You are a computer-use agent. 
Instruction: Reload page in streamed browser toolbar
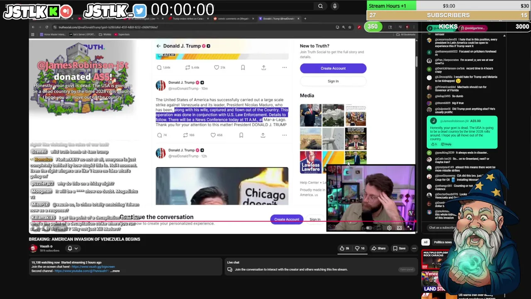point(46,27)
